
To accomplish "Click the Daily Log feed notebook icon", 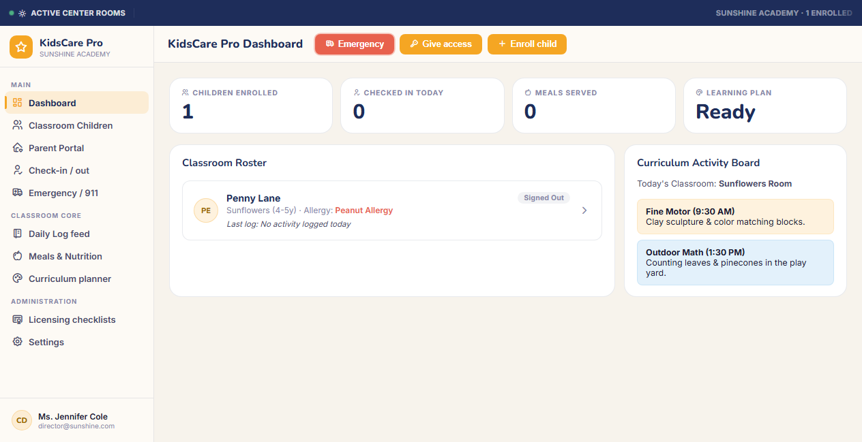I will coord(18,234).
